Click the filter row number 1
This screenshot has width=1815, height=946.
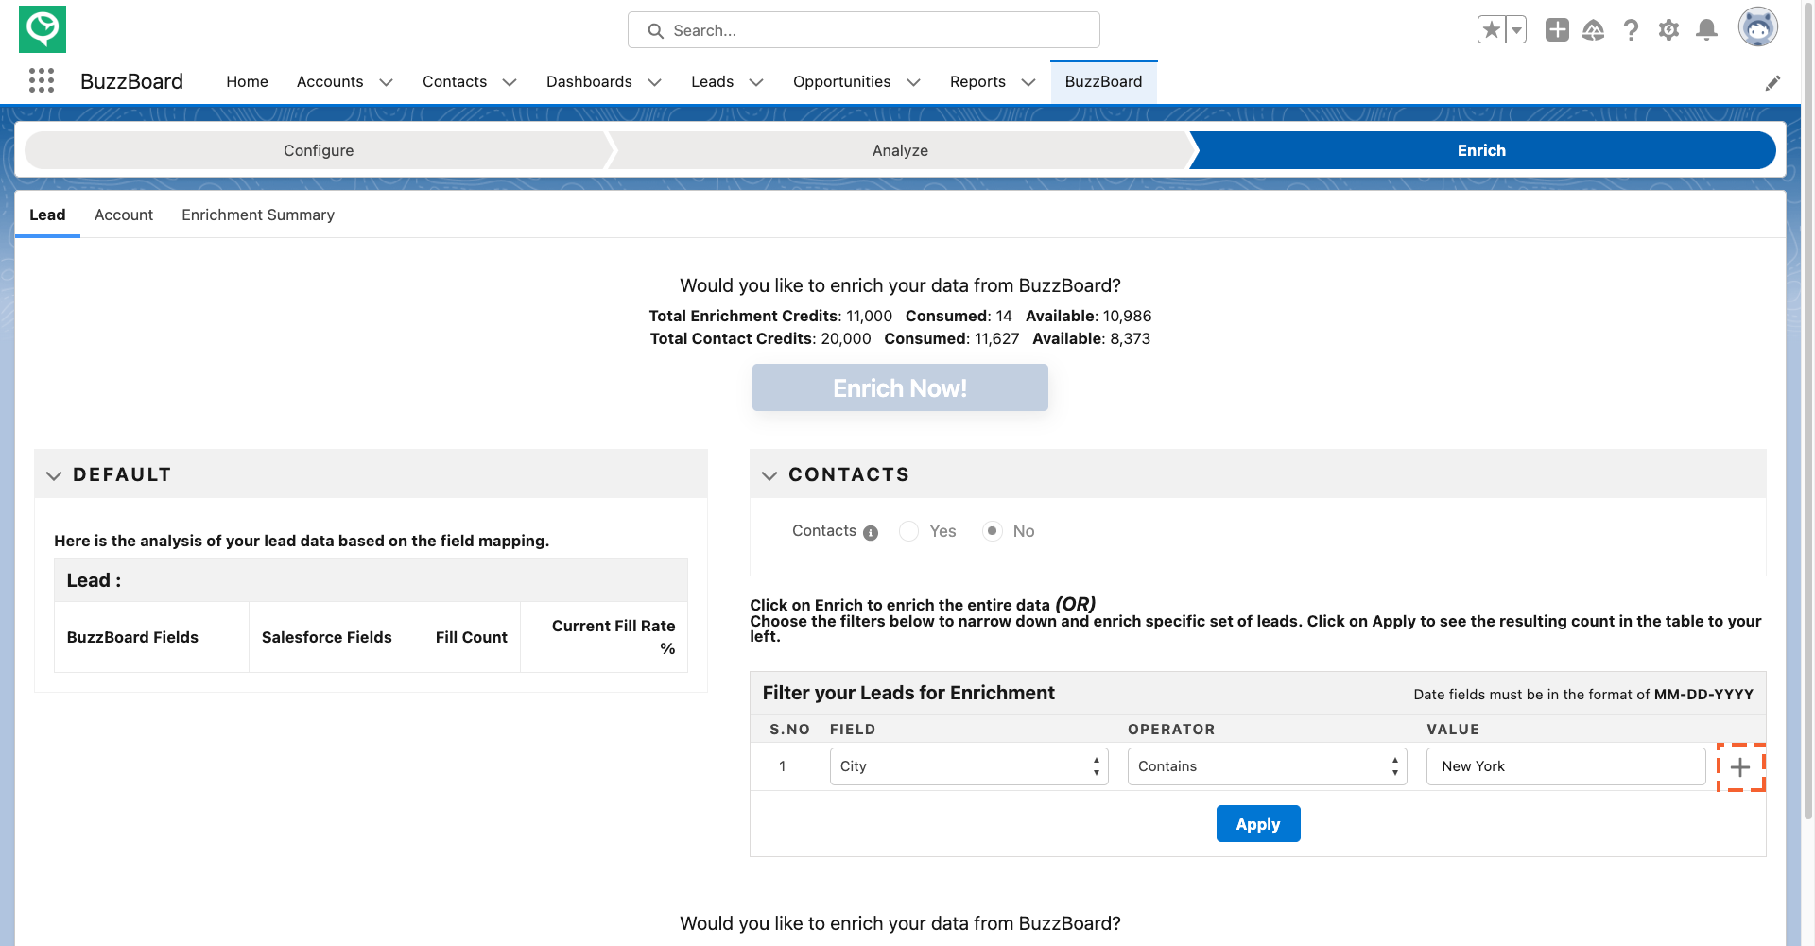pos(783,766)
